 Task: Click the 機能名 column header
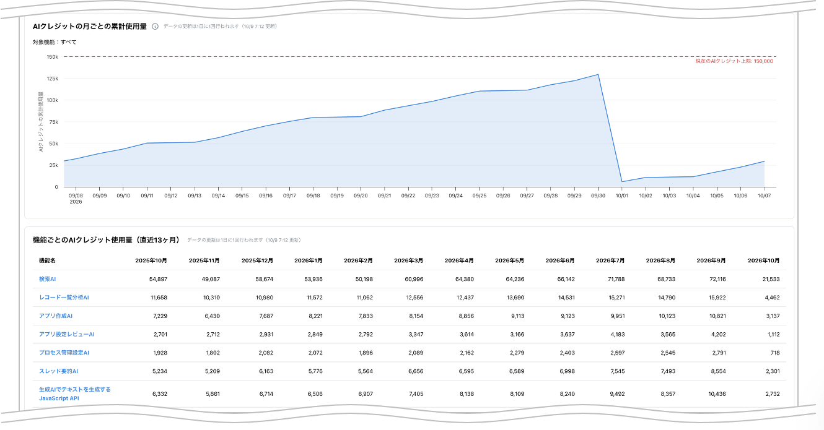point(47,260)
